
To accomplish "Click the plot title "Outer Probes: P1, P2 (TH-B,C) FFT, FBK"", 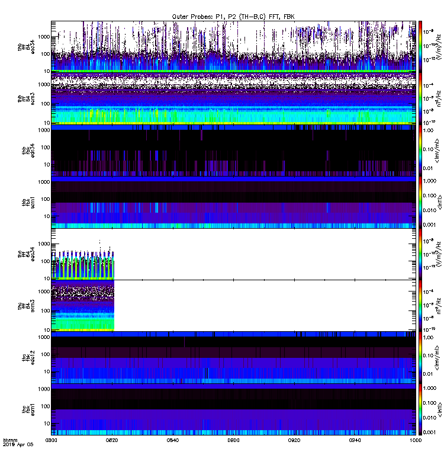I will pos(233,17).
